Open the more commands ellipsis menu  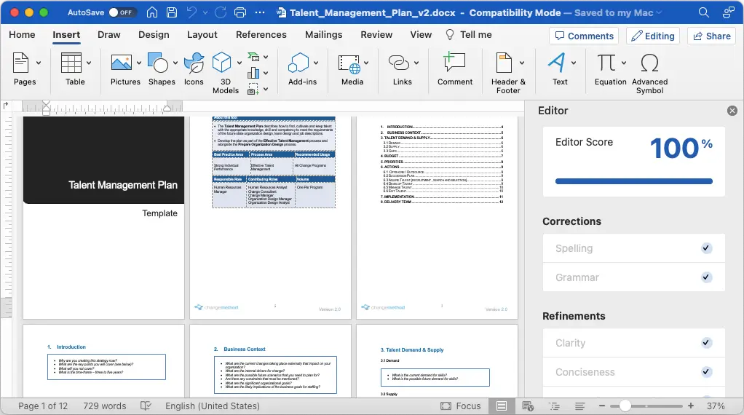[260, 12]
